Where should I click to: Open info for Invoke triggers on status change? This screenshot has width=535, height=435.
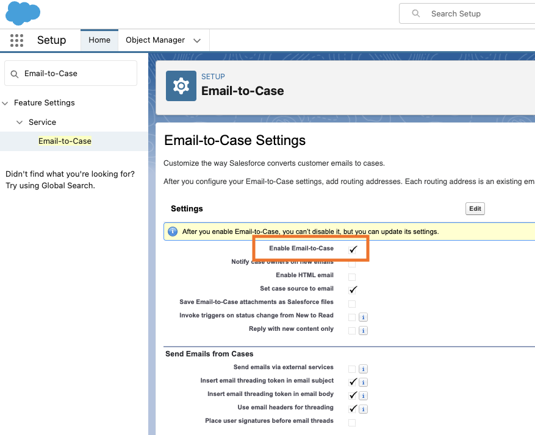tap(363, 317)
